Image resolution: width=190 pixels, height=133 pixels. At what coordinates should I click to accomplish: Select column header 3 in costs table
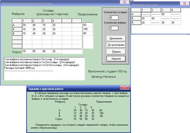[x=47, y=21]
